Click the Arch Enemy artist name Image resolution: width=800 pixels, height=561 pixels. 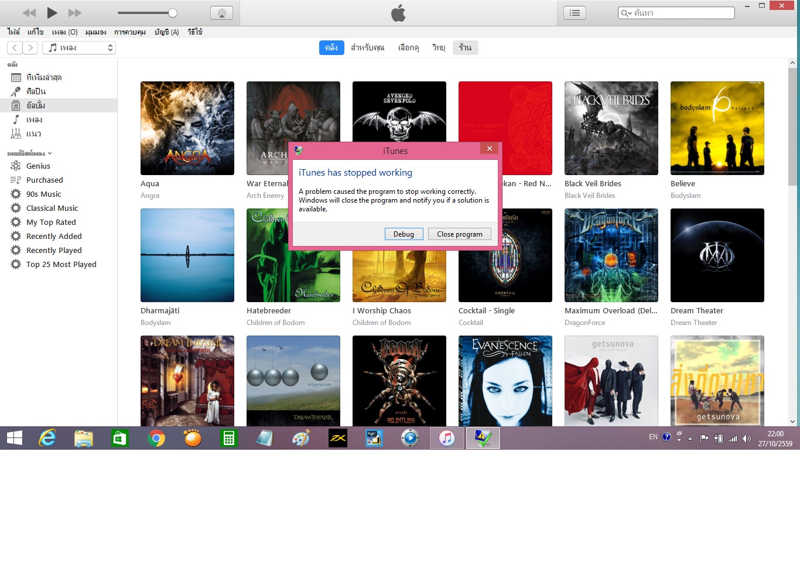coord(265,196)
